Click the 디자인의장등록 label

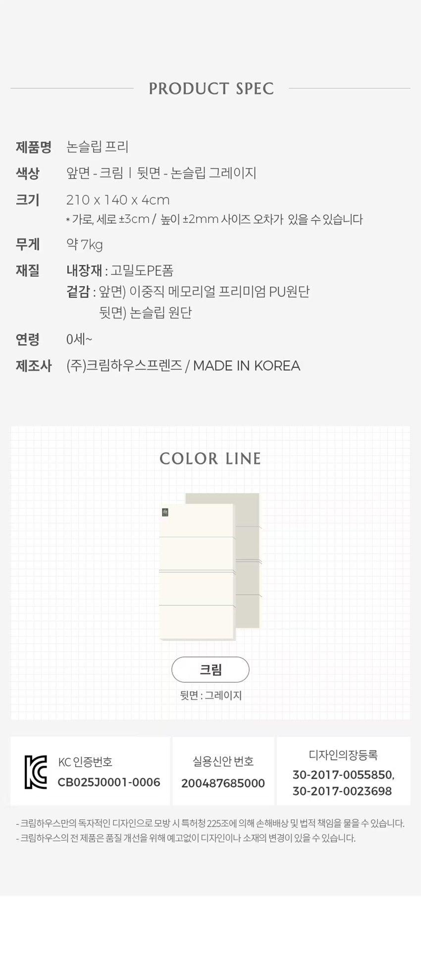click(343, 755)
